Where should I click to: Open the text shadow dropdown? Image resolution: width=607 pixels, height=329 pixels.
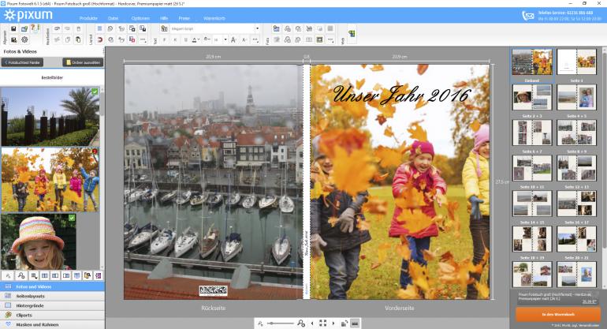[x=207, y=39]
